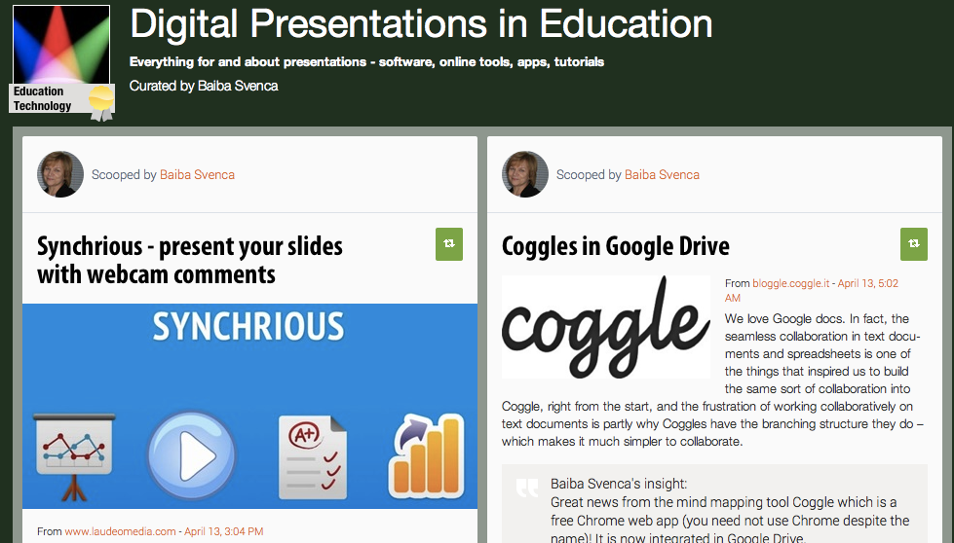Click the Baiba Svenca's insight heading

(x=619, y=484)
